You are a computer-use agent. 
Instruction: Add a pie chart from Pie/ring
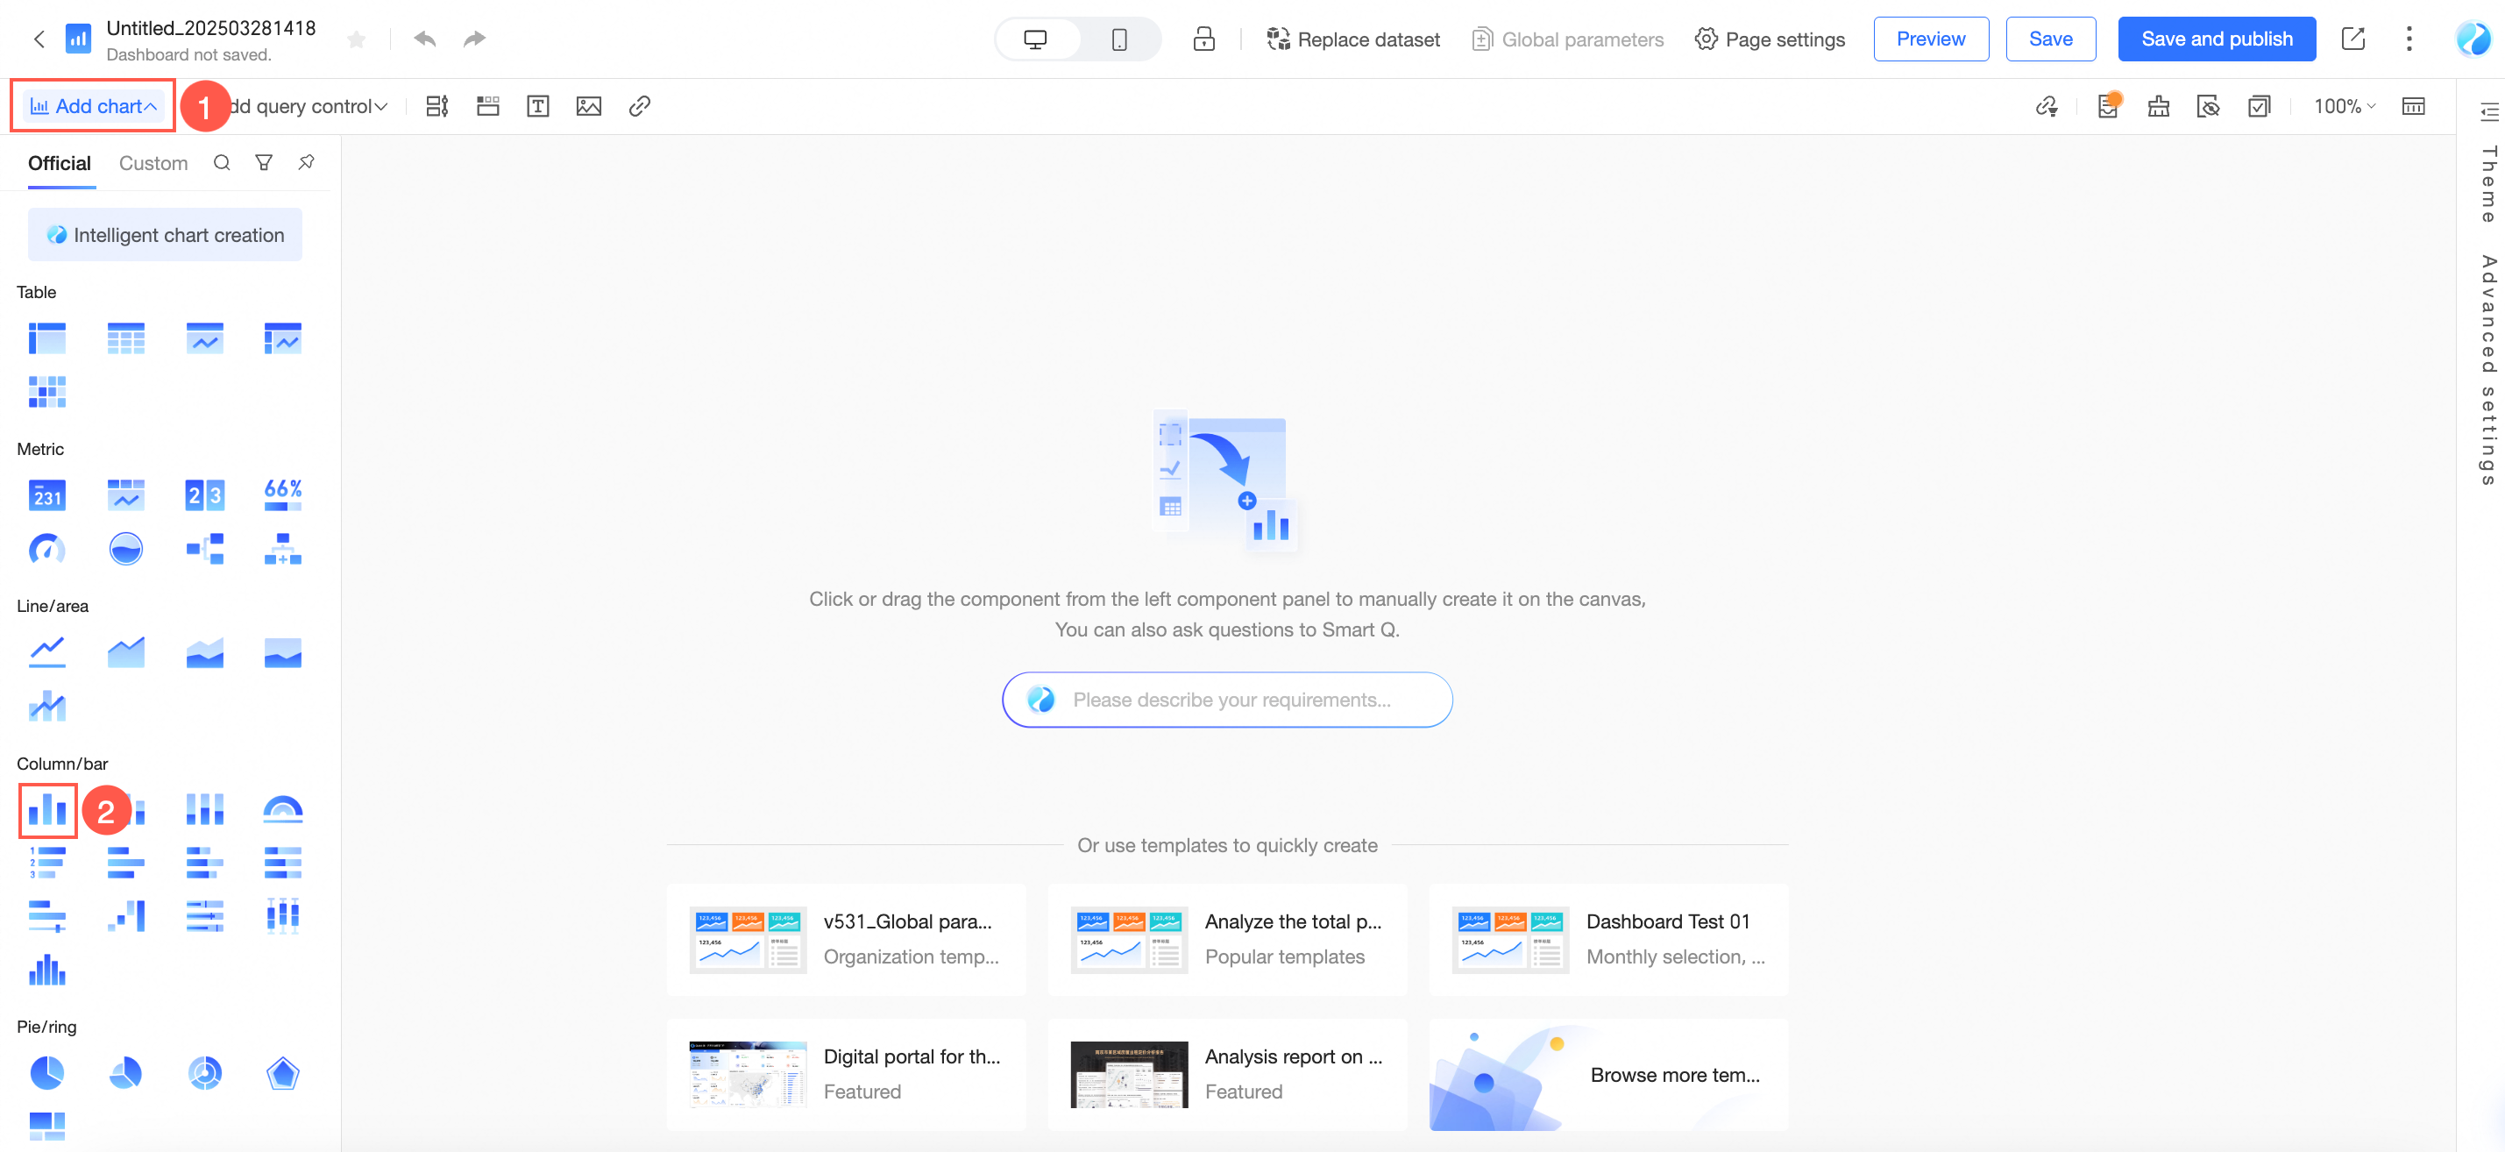point(46,1072)
